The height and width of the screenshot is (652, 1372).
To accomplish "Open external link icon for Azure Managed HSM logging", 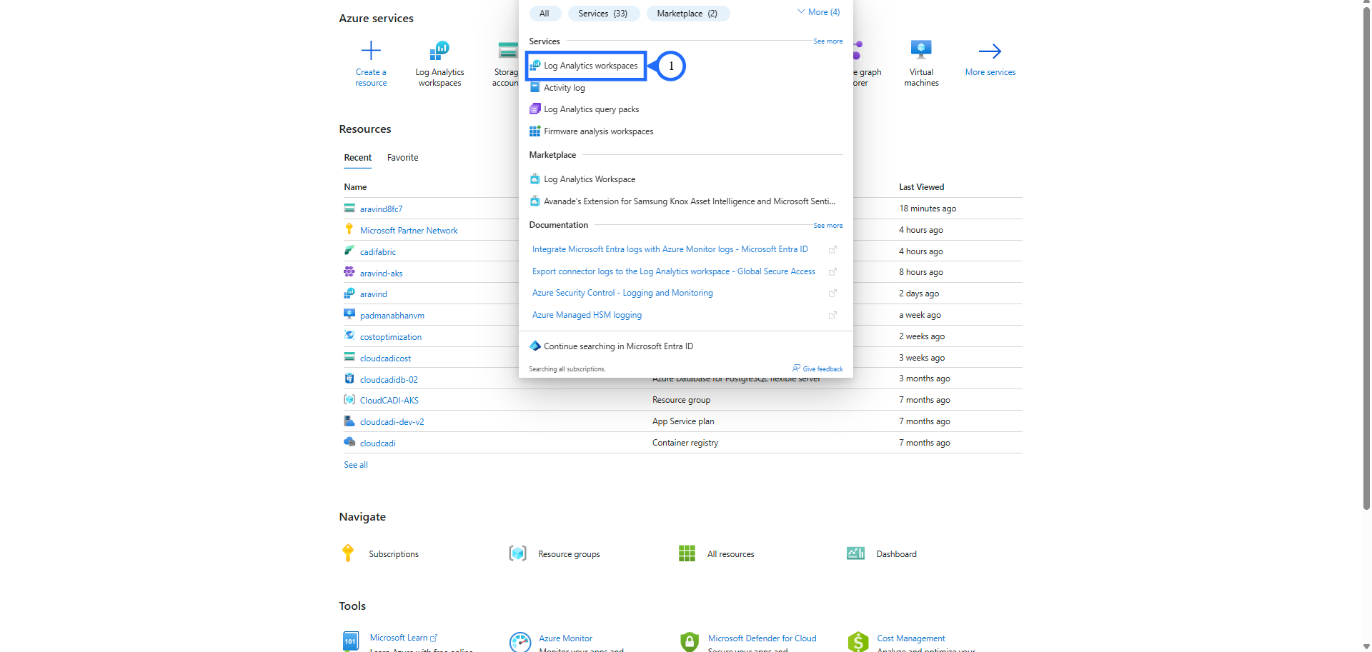I will [x=832, y=315].
